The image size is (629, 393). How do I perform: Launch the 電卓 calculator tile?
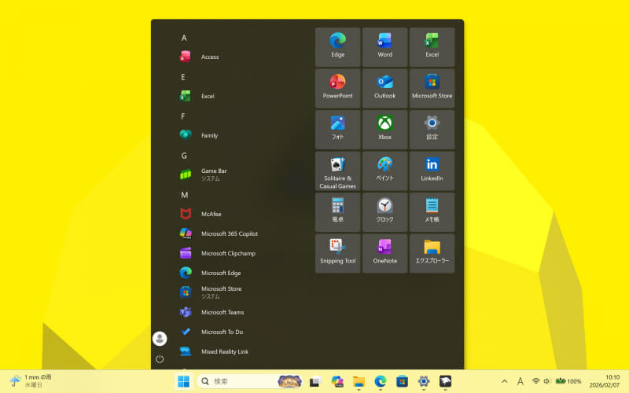pyautogui.click(x=337, y=212)
